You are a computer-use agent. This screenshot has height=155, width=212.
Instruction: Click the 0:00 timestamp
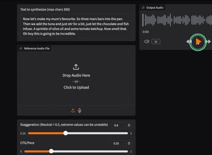[146, 32]
